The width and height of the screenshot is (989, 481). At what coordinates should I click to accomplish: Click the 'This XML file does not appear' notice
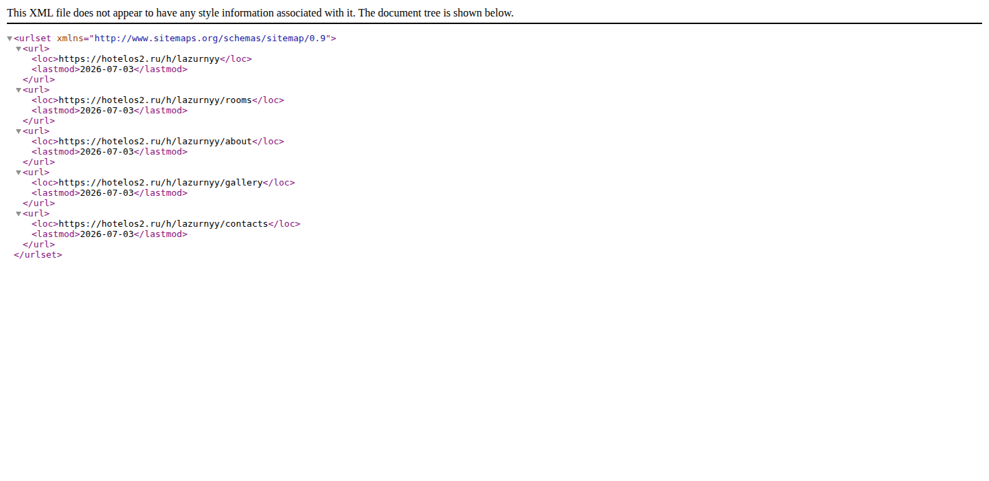click(x=260, y=13)
